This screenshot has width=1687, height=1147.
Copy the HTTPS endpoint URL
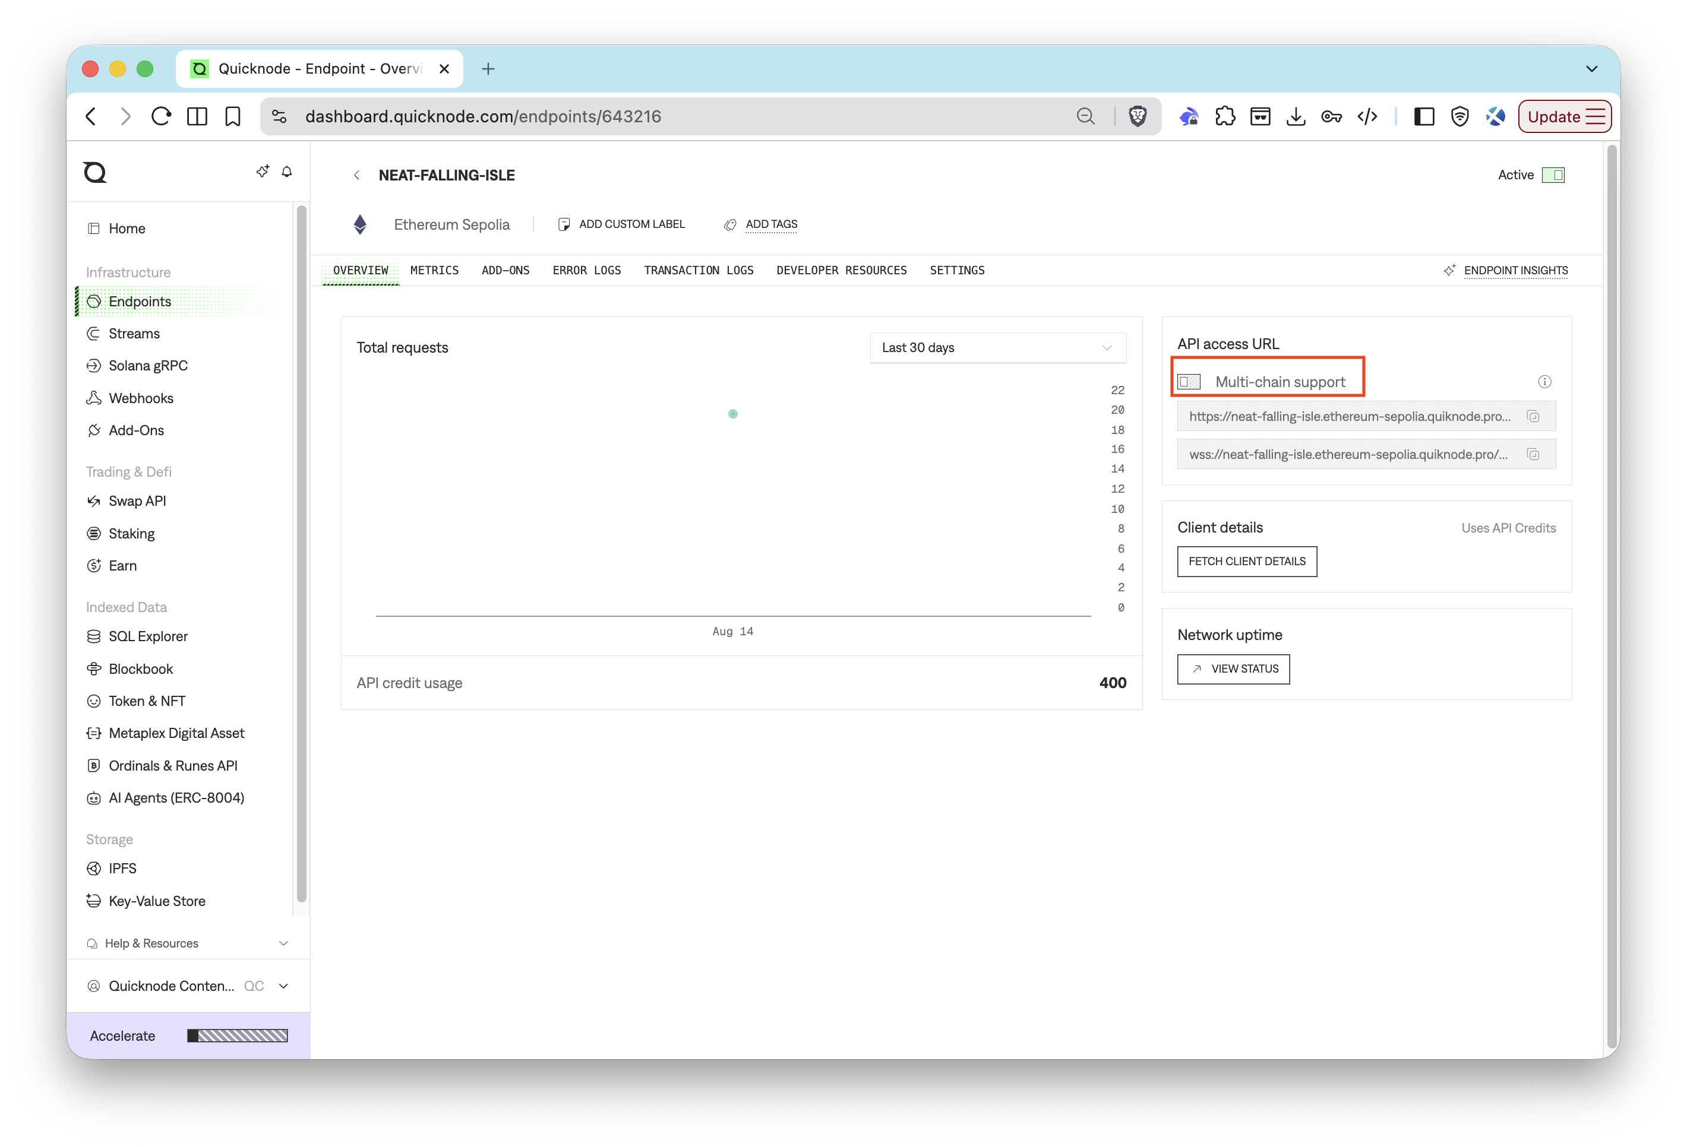tap(1533, 416)
